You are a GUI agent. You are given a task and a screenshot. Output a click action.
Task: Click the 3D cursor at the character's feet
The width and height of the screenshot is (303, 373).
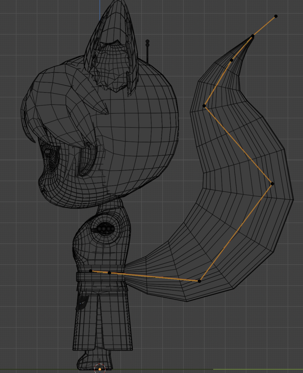(x=100, y=369)
